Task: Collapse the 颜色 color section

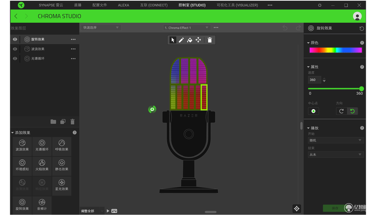Action: (308, 43)
